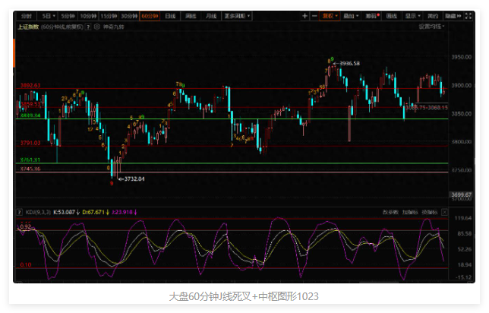Screen dimensions: 489x313
Task: Zoom out the chart with minus icon
Action: pos(315,15)
